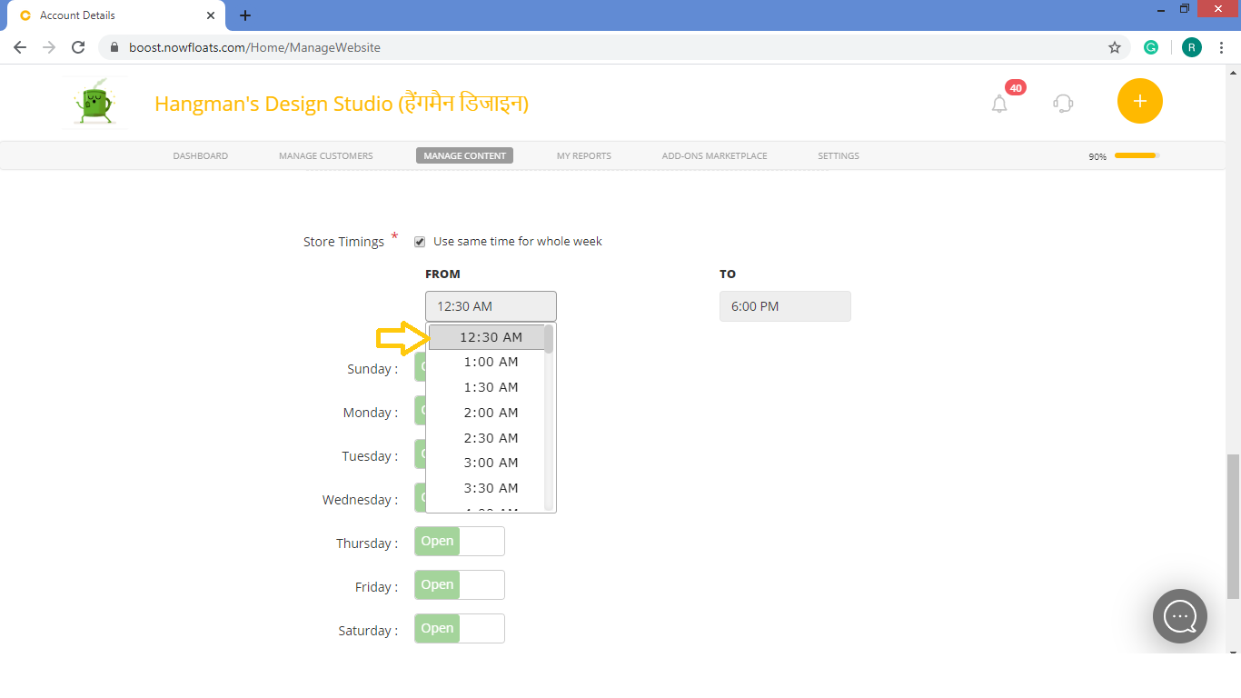Select 1:00 AM from the time list
Viewport: 1241px width, 698px height.
click(x=491, y=361)
